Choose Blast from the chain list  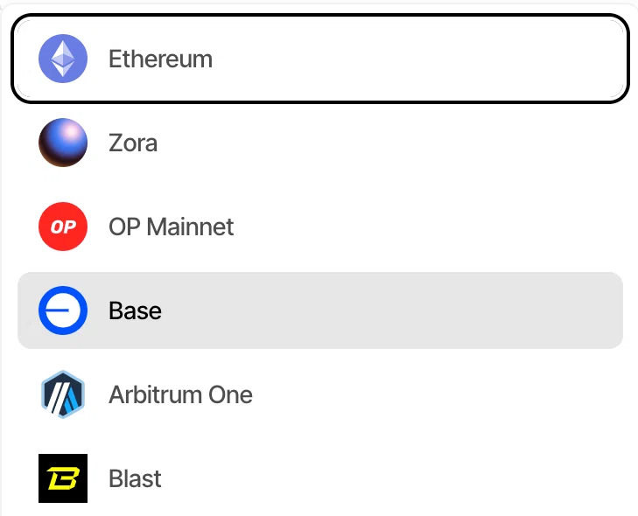coord(320,478)
